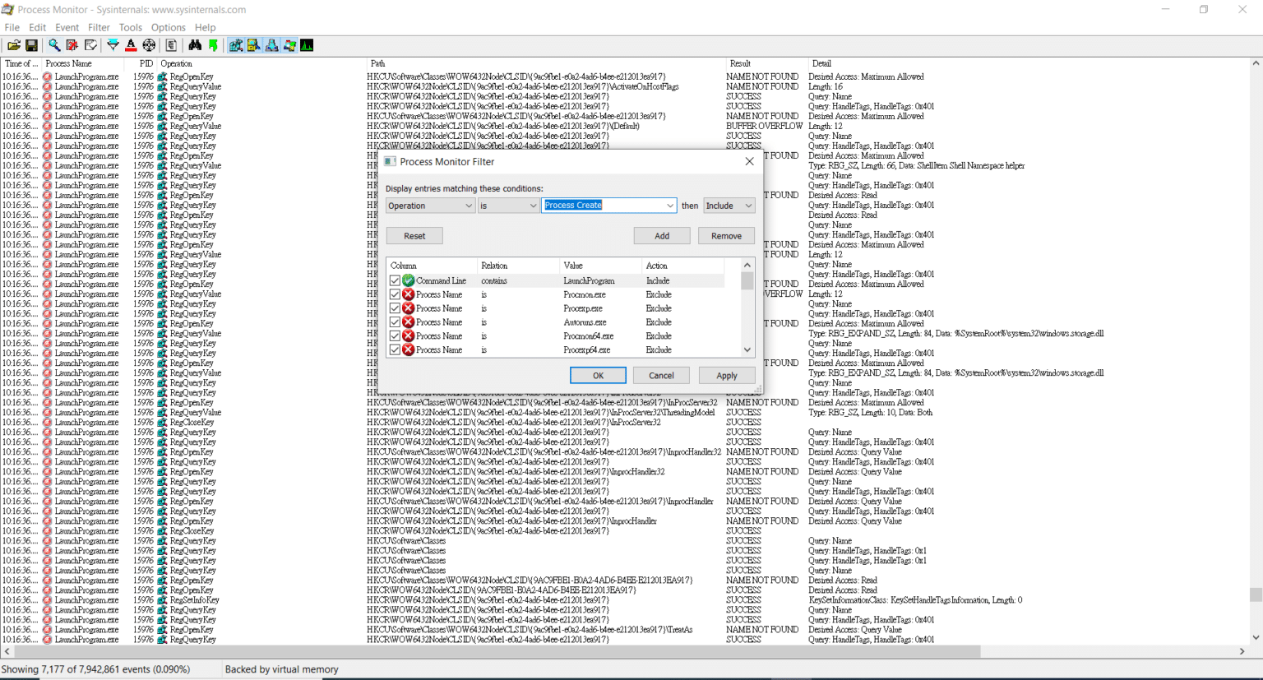This screenshot has height=680, width=1263.
Task: Click the Result column header
Action: tap(766, 63)
